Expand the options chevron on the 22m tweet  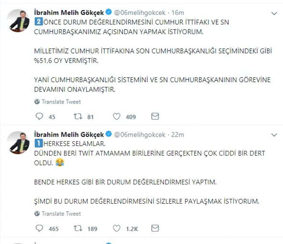(274, 135)
